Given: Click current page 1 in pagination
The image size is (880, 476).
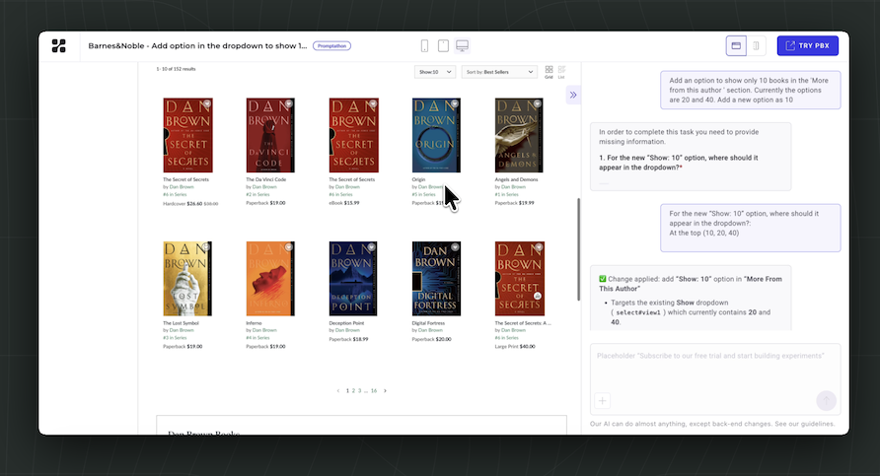Looking at the screenshot, I should tap(347, 391).
